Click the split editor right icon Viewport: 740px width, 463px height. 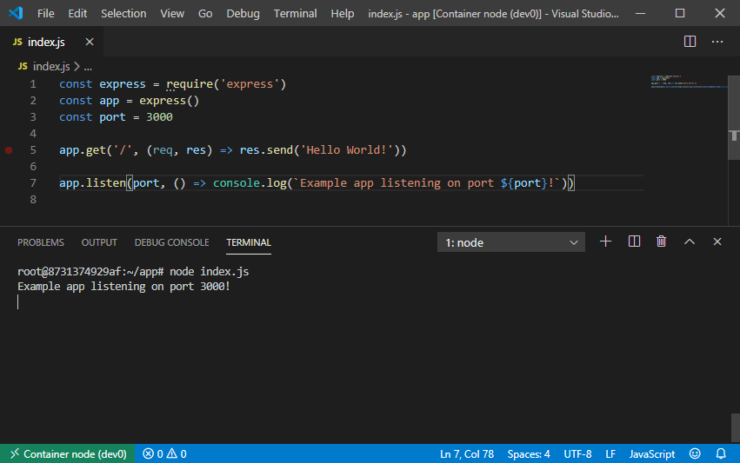[x=690, y=42]
